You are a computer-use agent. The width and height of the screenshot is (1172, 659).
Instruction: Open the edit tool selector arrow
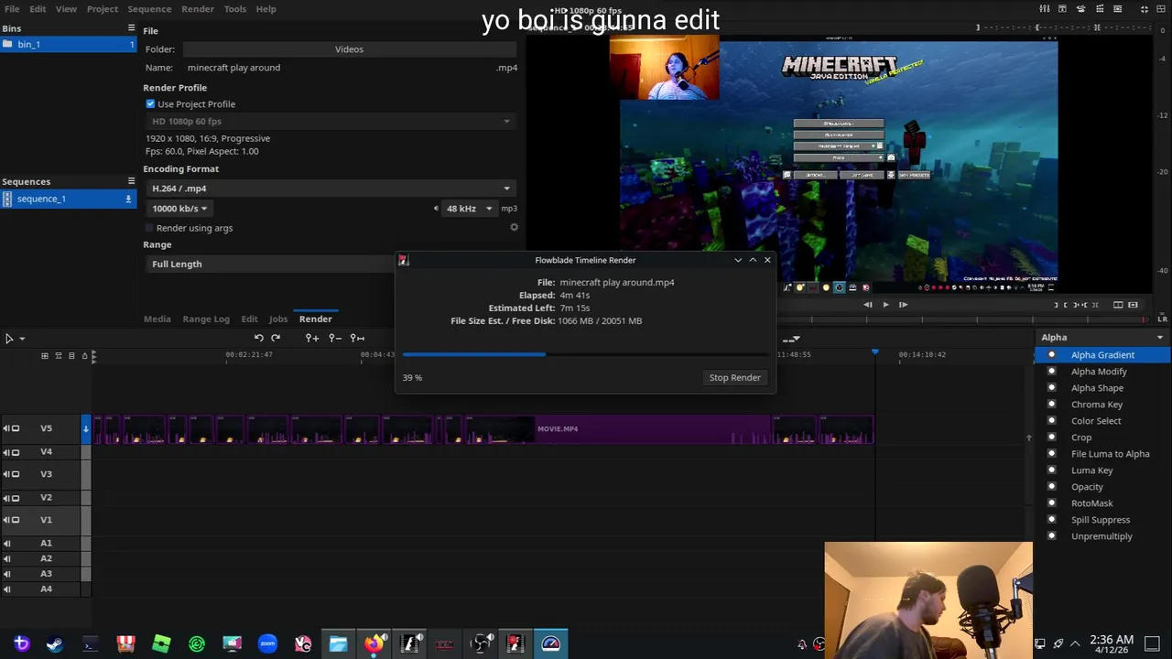[x=22, y=339]
